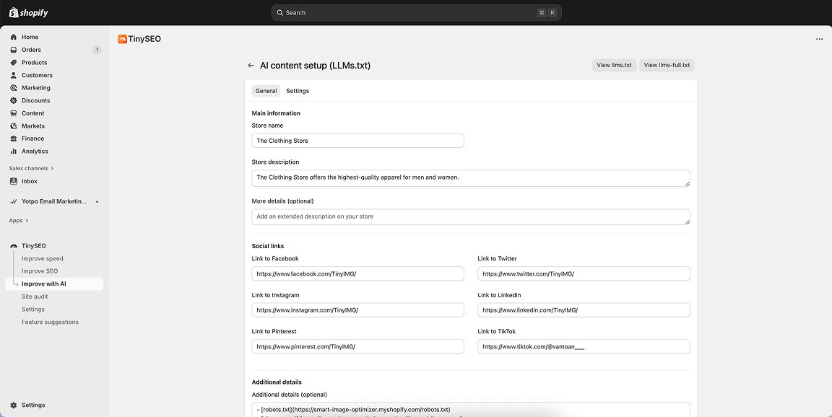The height and width of the screenshot is (417, 832).
Task: Click the back arrow beside AI content setup
Action: (251, 65)
